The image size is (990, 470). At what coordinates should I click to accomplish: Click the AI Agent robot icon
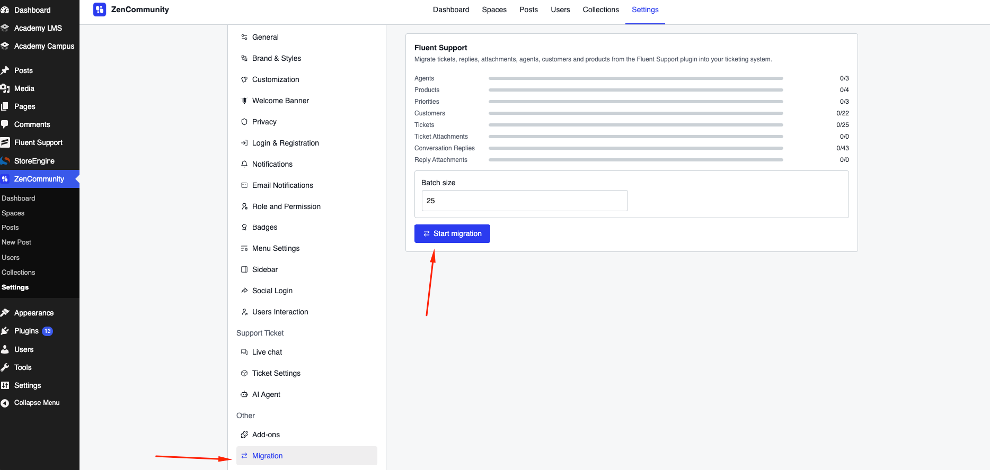(244, 394)
